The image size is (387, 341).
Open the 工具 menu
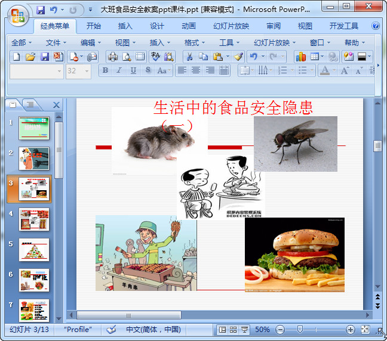[229, 43]
